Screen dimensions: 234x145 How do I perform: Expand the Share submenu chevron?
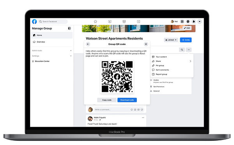click(x=190, y=61)
